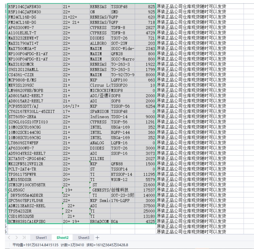The height and width of the screenshot is (249, 254).
Task: Click quantity cell 21600
Action: point(145,185)
